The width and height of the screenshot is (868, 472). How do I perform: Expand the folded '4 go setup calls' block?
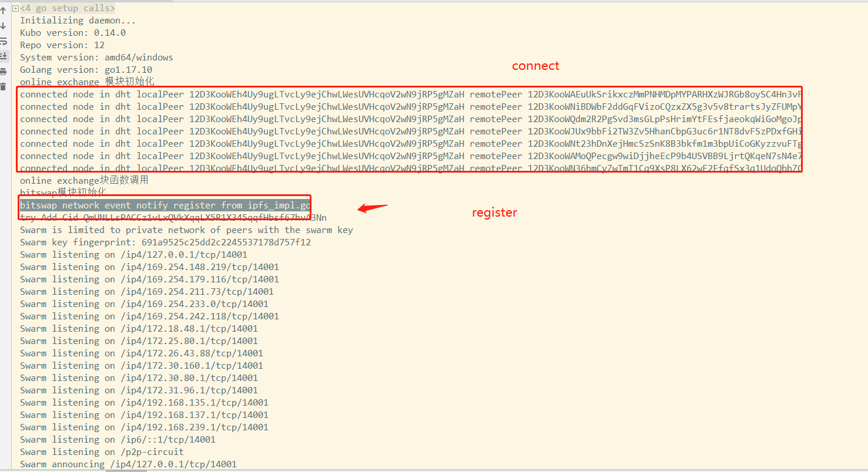(x=15, y=8)
